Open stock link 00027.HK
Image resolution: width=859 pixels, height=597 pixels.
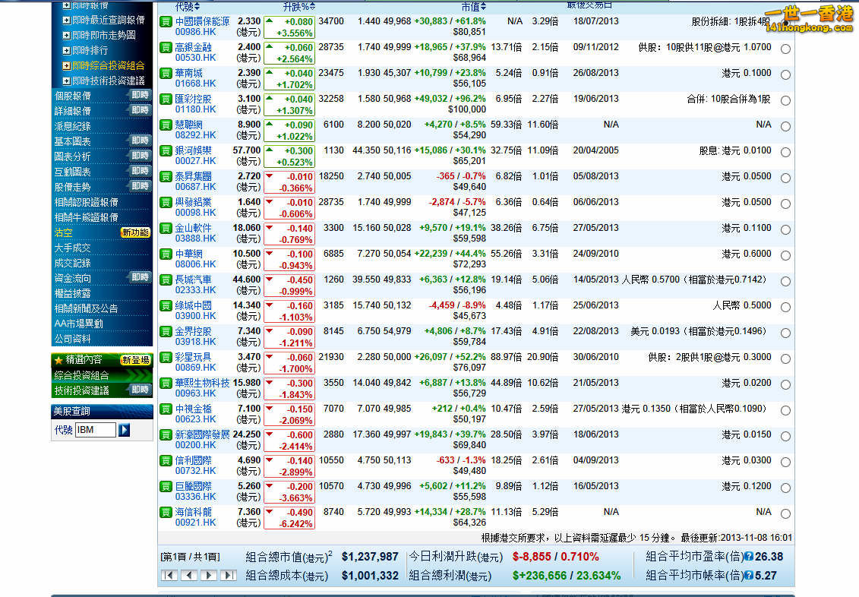point(196,161)
